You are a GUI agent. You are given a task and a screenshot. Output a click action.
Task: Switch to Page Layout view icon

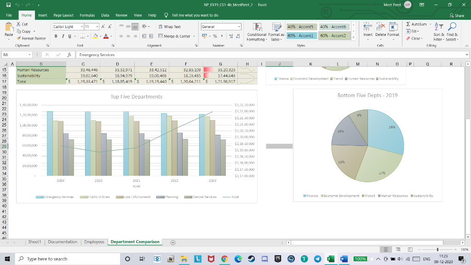398,249
